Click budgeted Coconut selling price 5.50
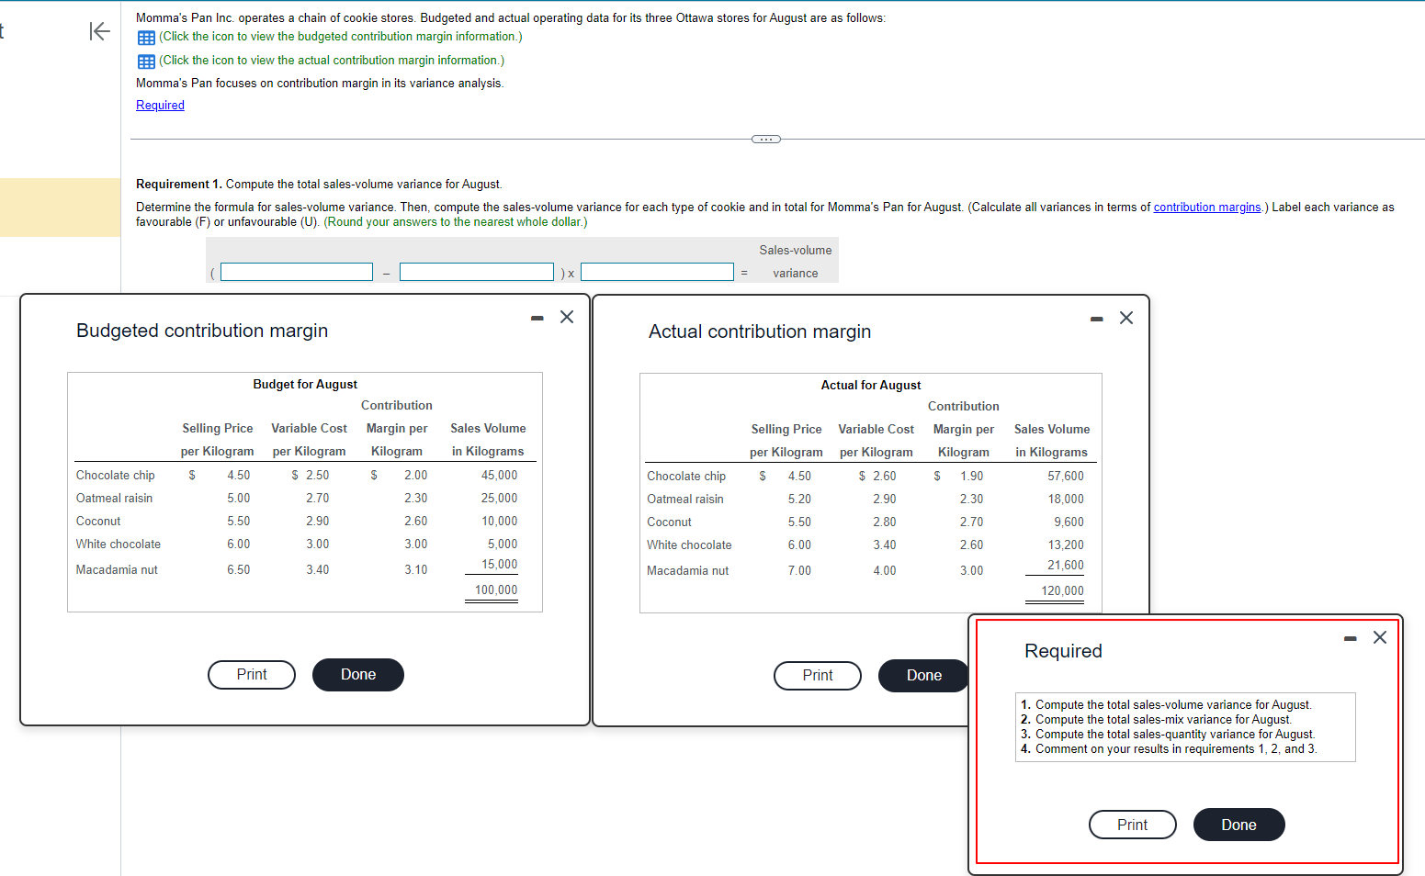 coord(239,522)
